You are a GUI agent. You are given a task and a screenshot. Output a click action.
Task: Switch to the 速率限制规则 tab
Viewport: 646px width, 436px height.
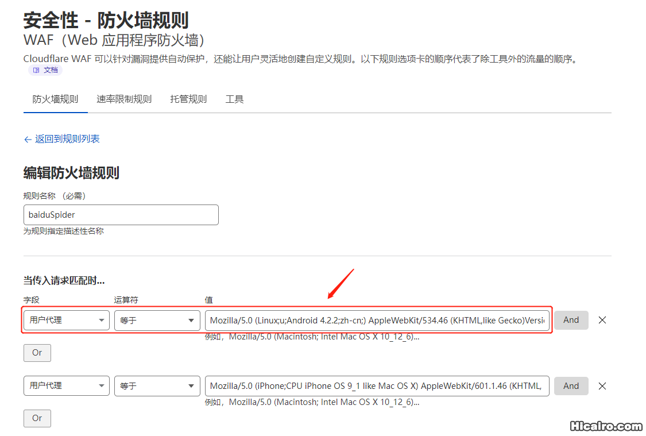point(124,99)
